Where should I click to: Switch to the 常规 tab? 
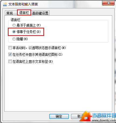(10, 13)
